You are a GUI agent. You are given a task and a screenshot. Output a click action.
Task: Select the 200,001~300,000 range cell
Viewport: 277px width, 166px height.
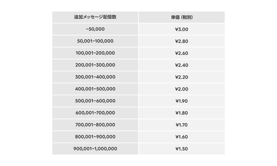[x=95, y=65]
